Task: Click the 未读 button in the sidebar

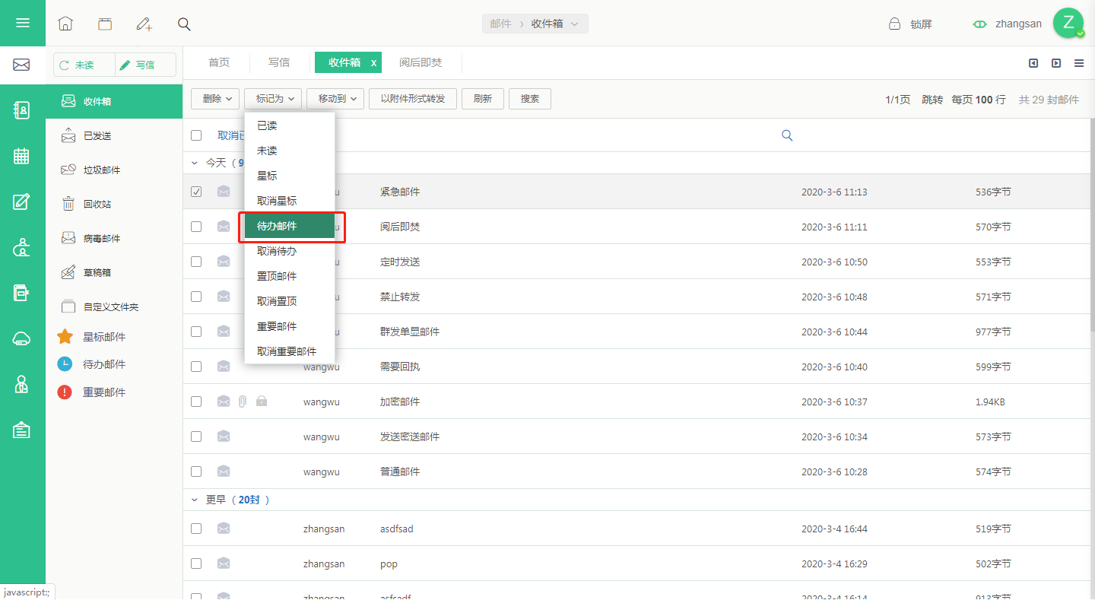Action: 84,65
